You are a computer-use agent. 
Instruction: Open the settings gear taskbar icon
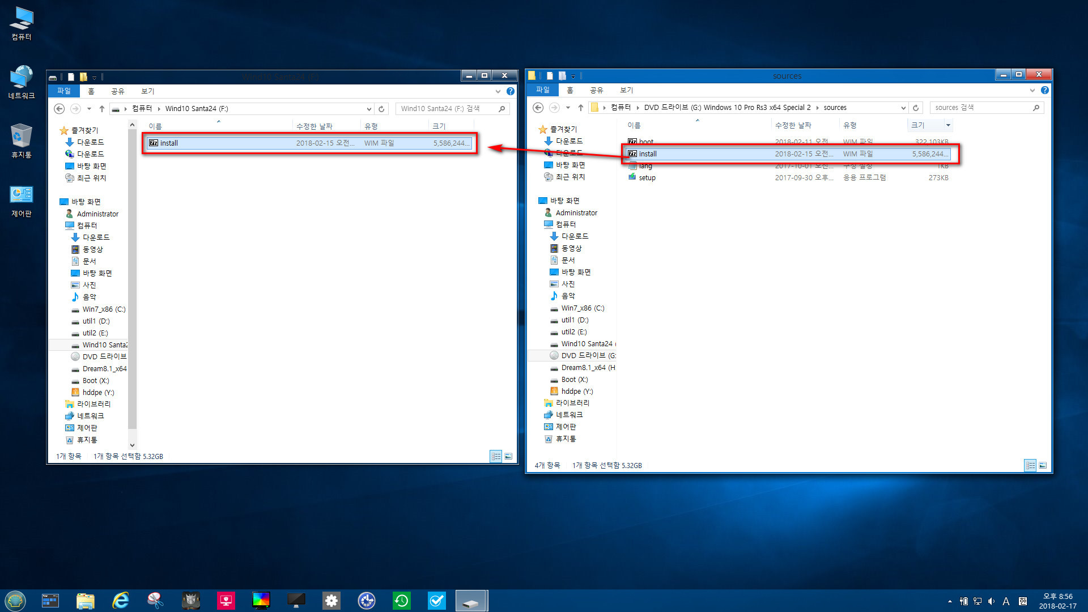[x=331, y=600]
